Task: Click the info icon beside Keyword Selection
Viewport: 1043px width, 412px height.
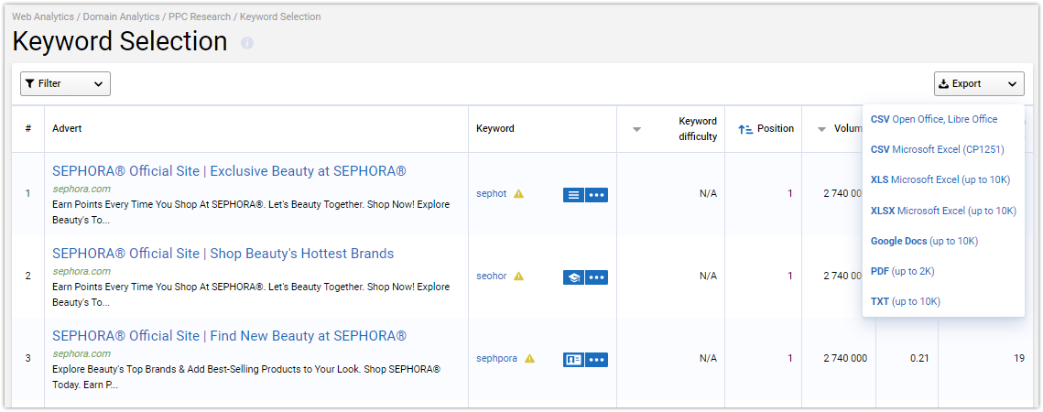Action: tap(247, 43)
